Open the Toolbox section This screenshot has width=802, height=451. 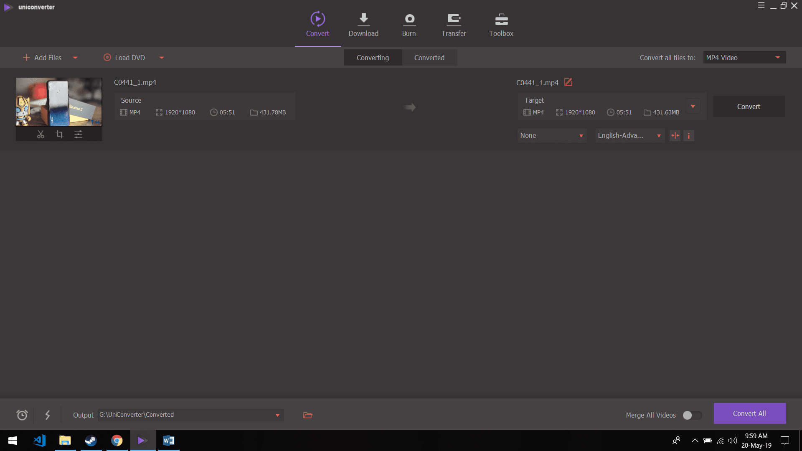[x=501, y=25]
